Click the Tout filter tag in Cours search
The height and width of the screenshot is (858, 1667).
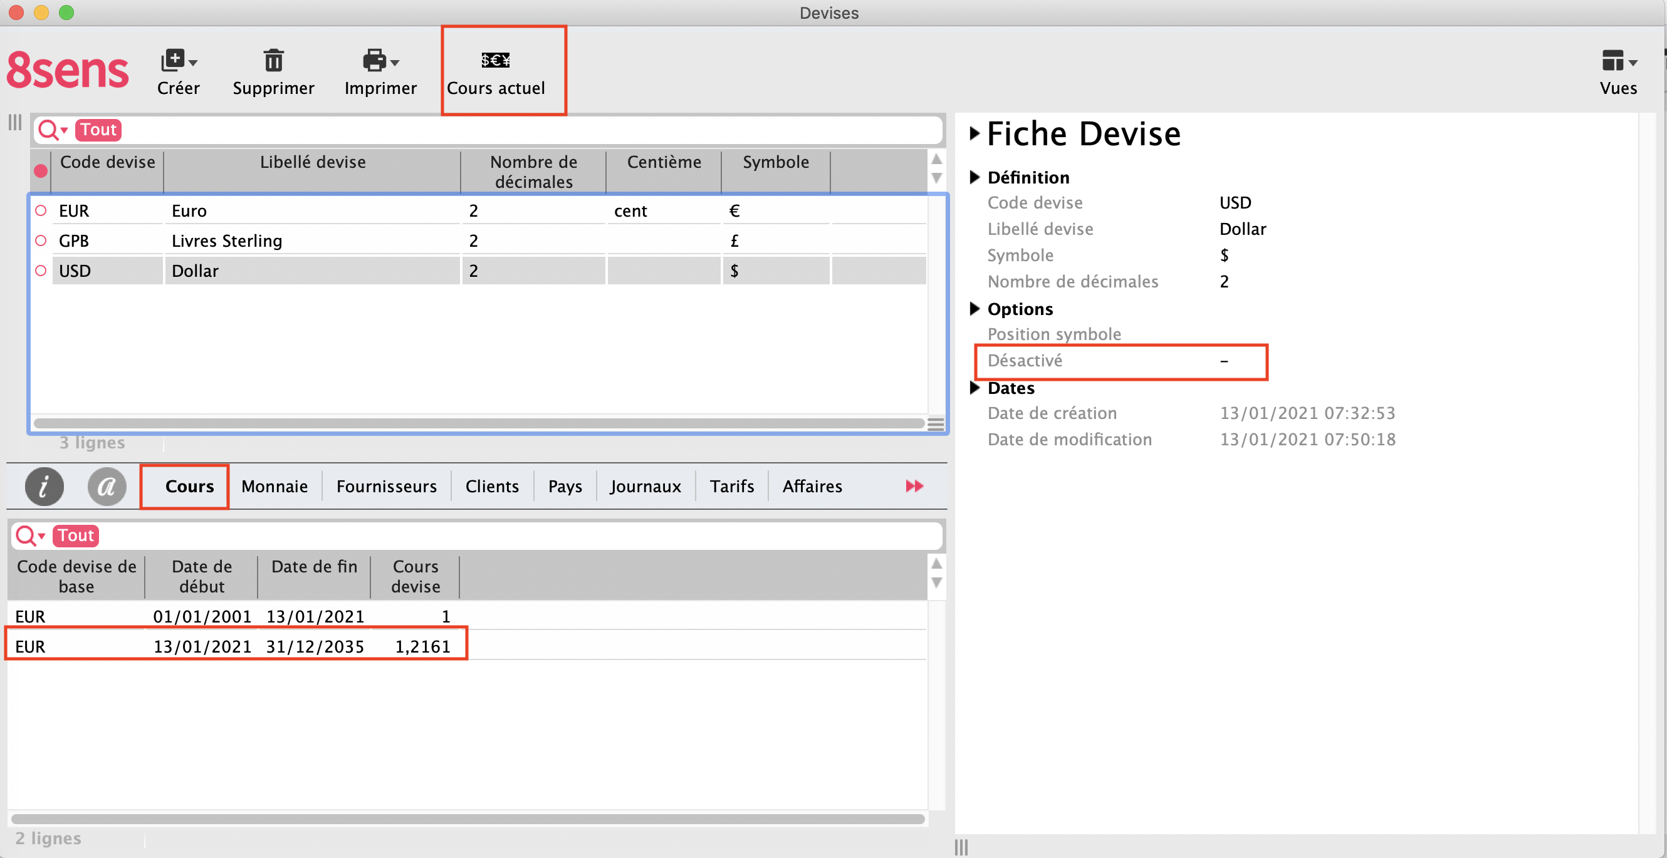pyautogui.click(x=76, y=535)
